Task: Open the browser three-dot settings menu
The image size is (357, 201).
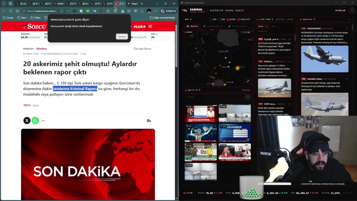Action: (x=156, y=11)
